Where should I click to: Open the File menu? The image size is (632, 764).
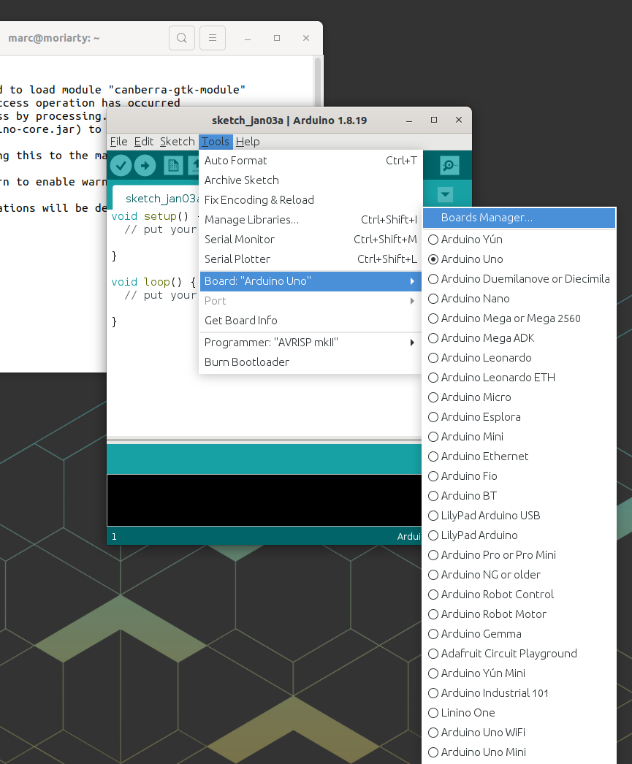tap(119, 142)
